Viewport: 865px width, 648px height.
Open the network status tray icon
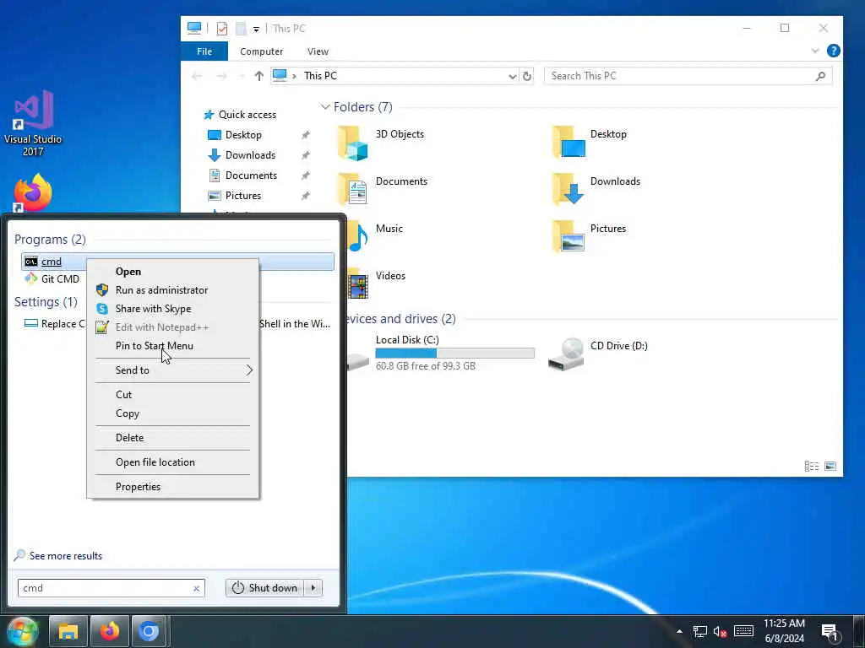pyautogui.click(x=700, y=631)
